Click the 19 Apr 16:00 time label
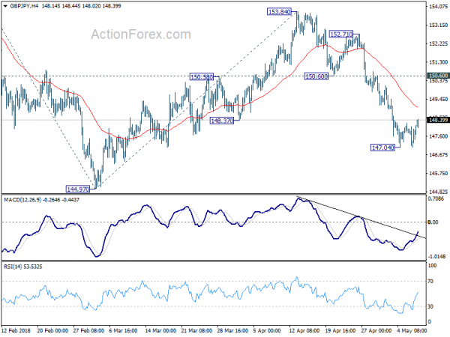The height and width of the screenshot is (337, 450). (340, 330)
